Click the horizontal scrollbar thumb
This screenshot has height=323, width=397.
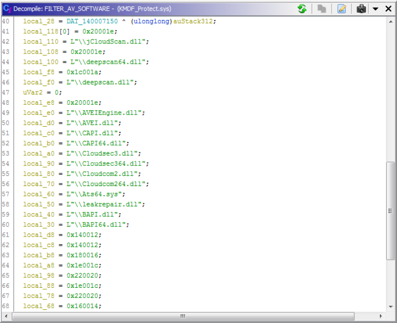click(x=183, y=316)
